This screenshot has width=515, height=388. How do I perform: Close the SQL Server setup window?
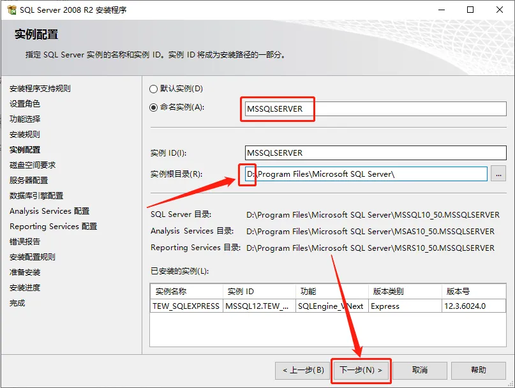500,10
